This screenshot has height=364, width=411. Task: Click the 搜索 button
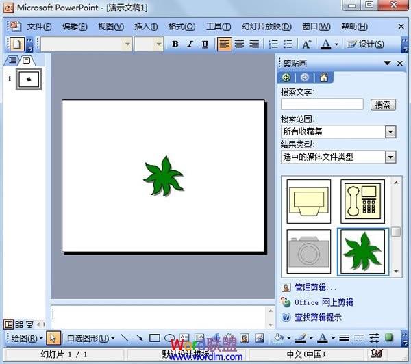click(383, 105)
